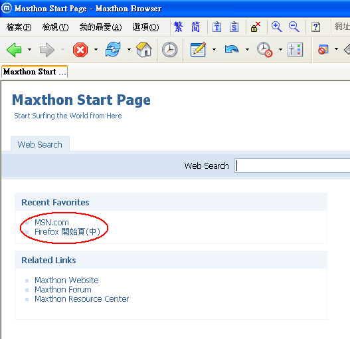350x339 pixels.
Task: Open the 檔案(F) menu
Action: (x=19, y=27)
